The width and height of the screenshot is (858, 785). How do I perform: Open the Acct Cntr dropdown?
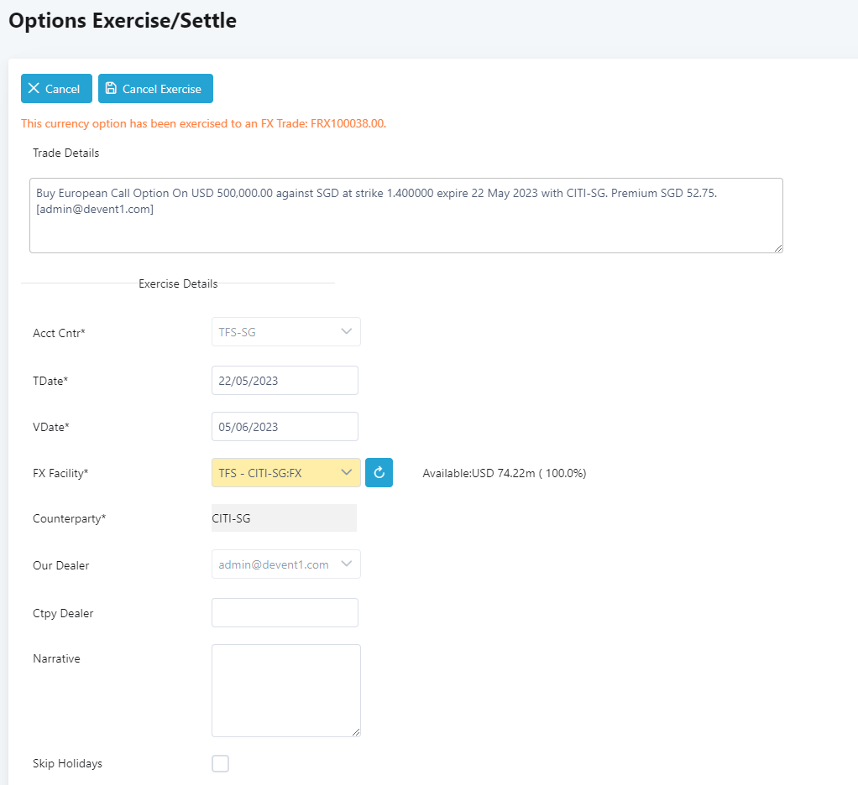346,332
